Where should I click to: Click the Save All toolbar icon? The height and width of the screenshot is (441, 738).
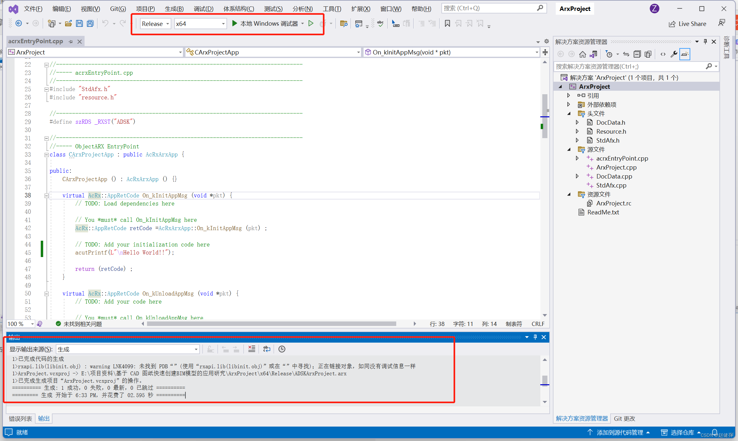(90, 23)
